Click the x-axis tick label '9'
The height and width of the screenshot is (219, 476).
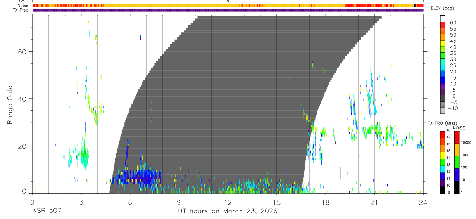[179, 202]
